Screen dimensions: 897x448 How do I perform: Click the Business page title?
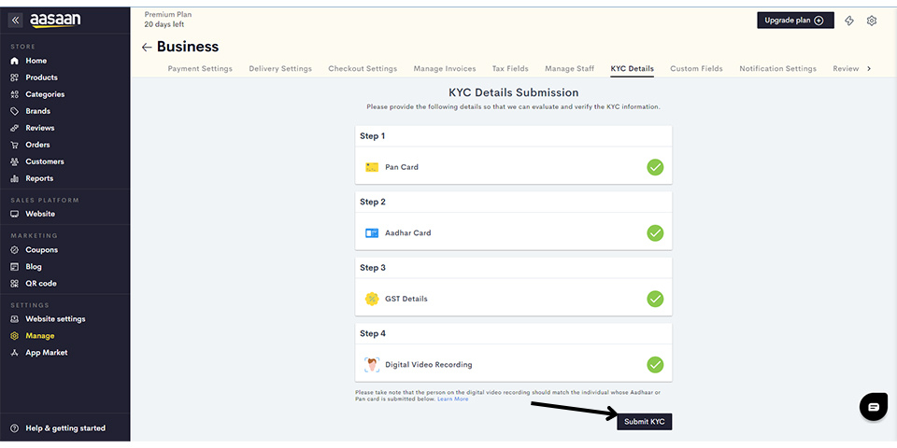coord(188,47)
